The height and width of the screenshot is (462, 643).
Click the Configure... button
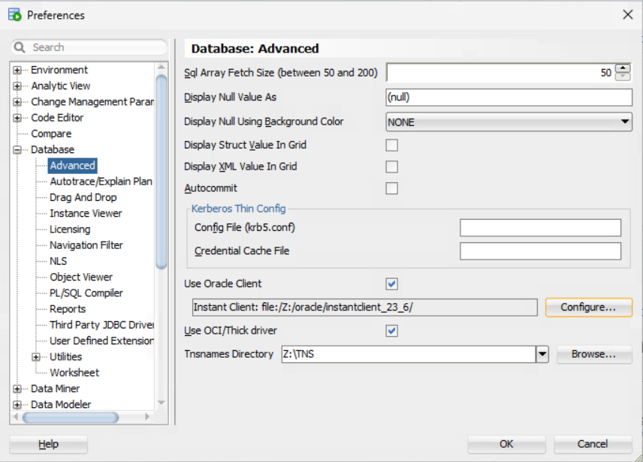[x=588, y=307]
